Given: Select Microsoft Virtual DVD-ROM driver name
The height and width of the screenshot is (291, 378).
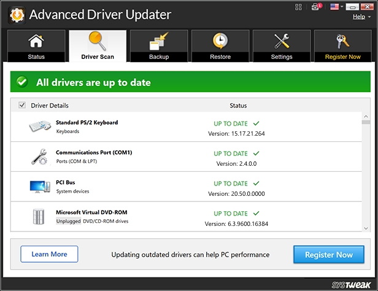Looking at the screenshot, I should (91, 212).
